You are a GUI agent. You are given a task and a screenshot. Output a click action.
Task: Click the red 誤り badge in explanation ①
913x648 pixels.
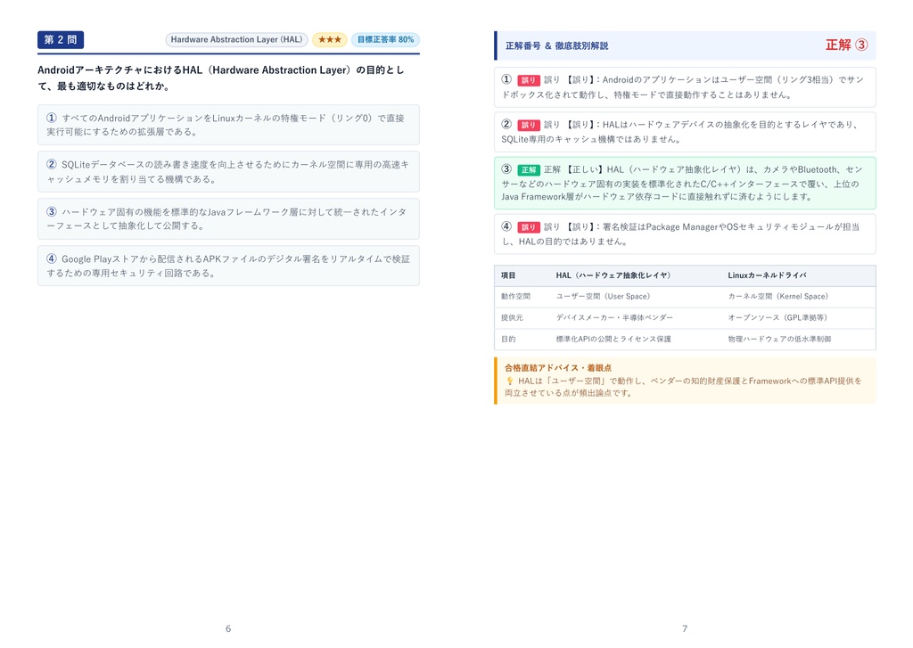[x=529, y=80]
